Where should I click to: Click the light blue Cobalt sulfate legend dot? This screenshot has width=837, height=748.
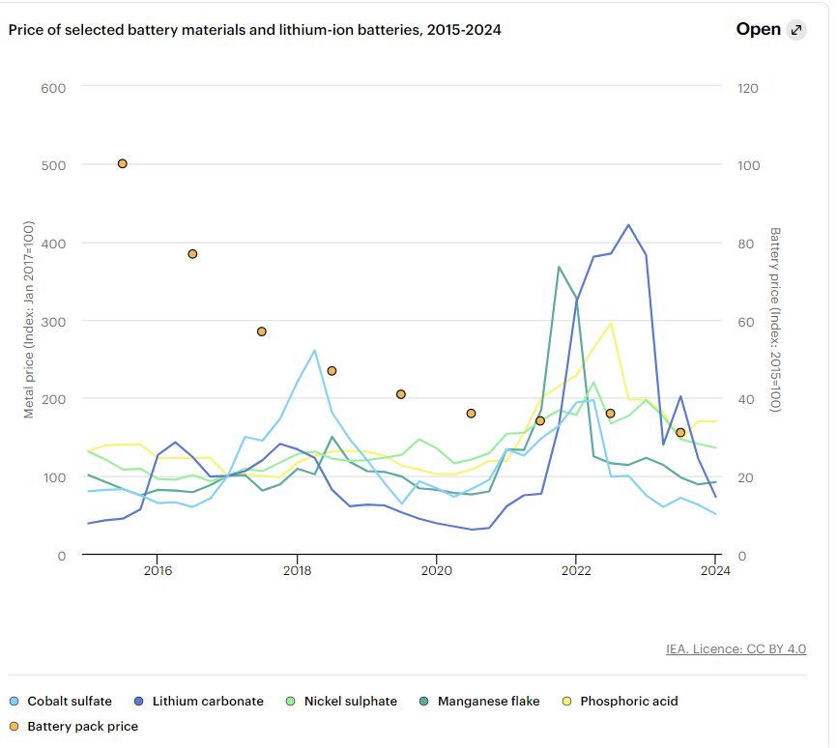(x=14, y=701)
